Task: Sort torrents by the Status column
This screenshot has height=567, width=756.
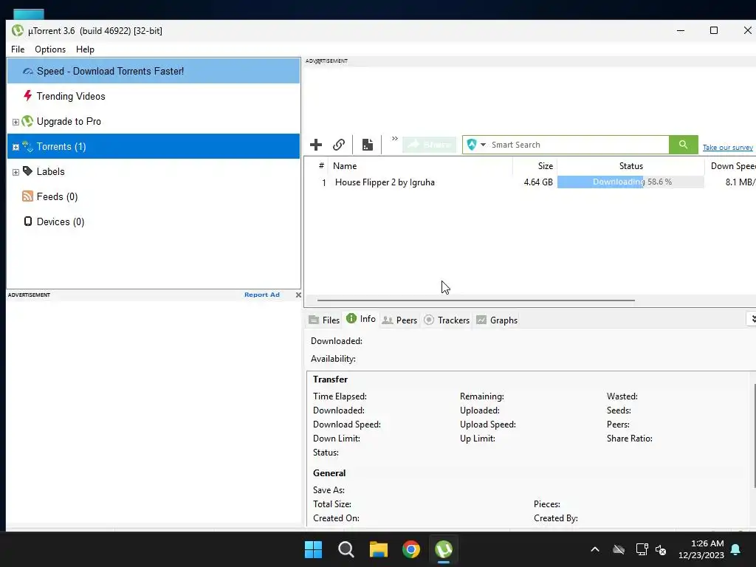Action: tap(630, 166)
